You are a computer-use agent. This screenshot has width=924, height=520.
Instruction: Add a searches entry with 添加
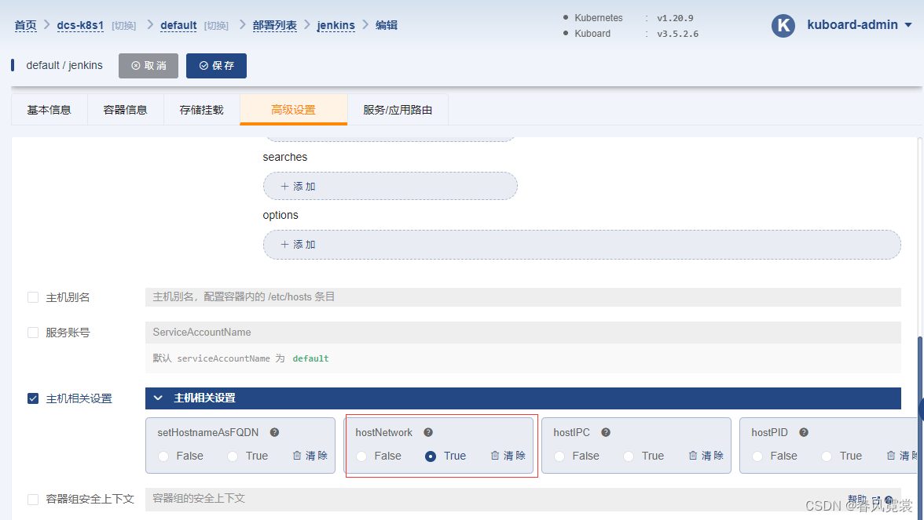tap(390, 186)
